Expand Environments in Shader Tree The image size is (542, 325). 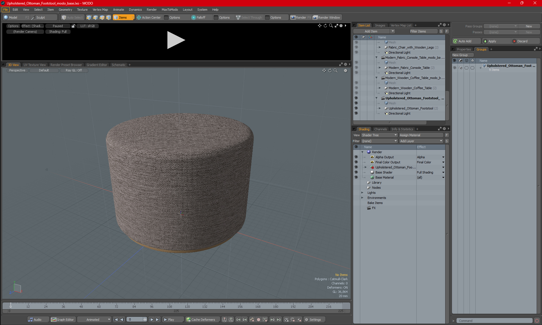click(x=362, y=198)
